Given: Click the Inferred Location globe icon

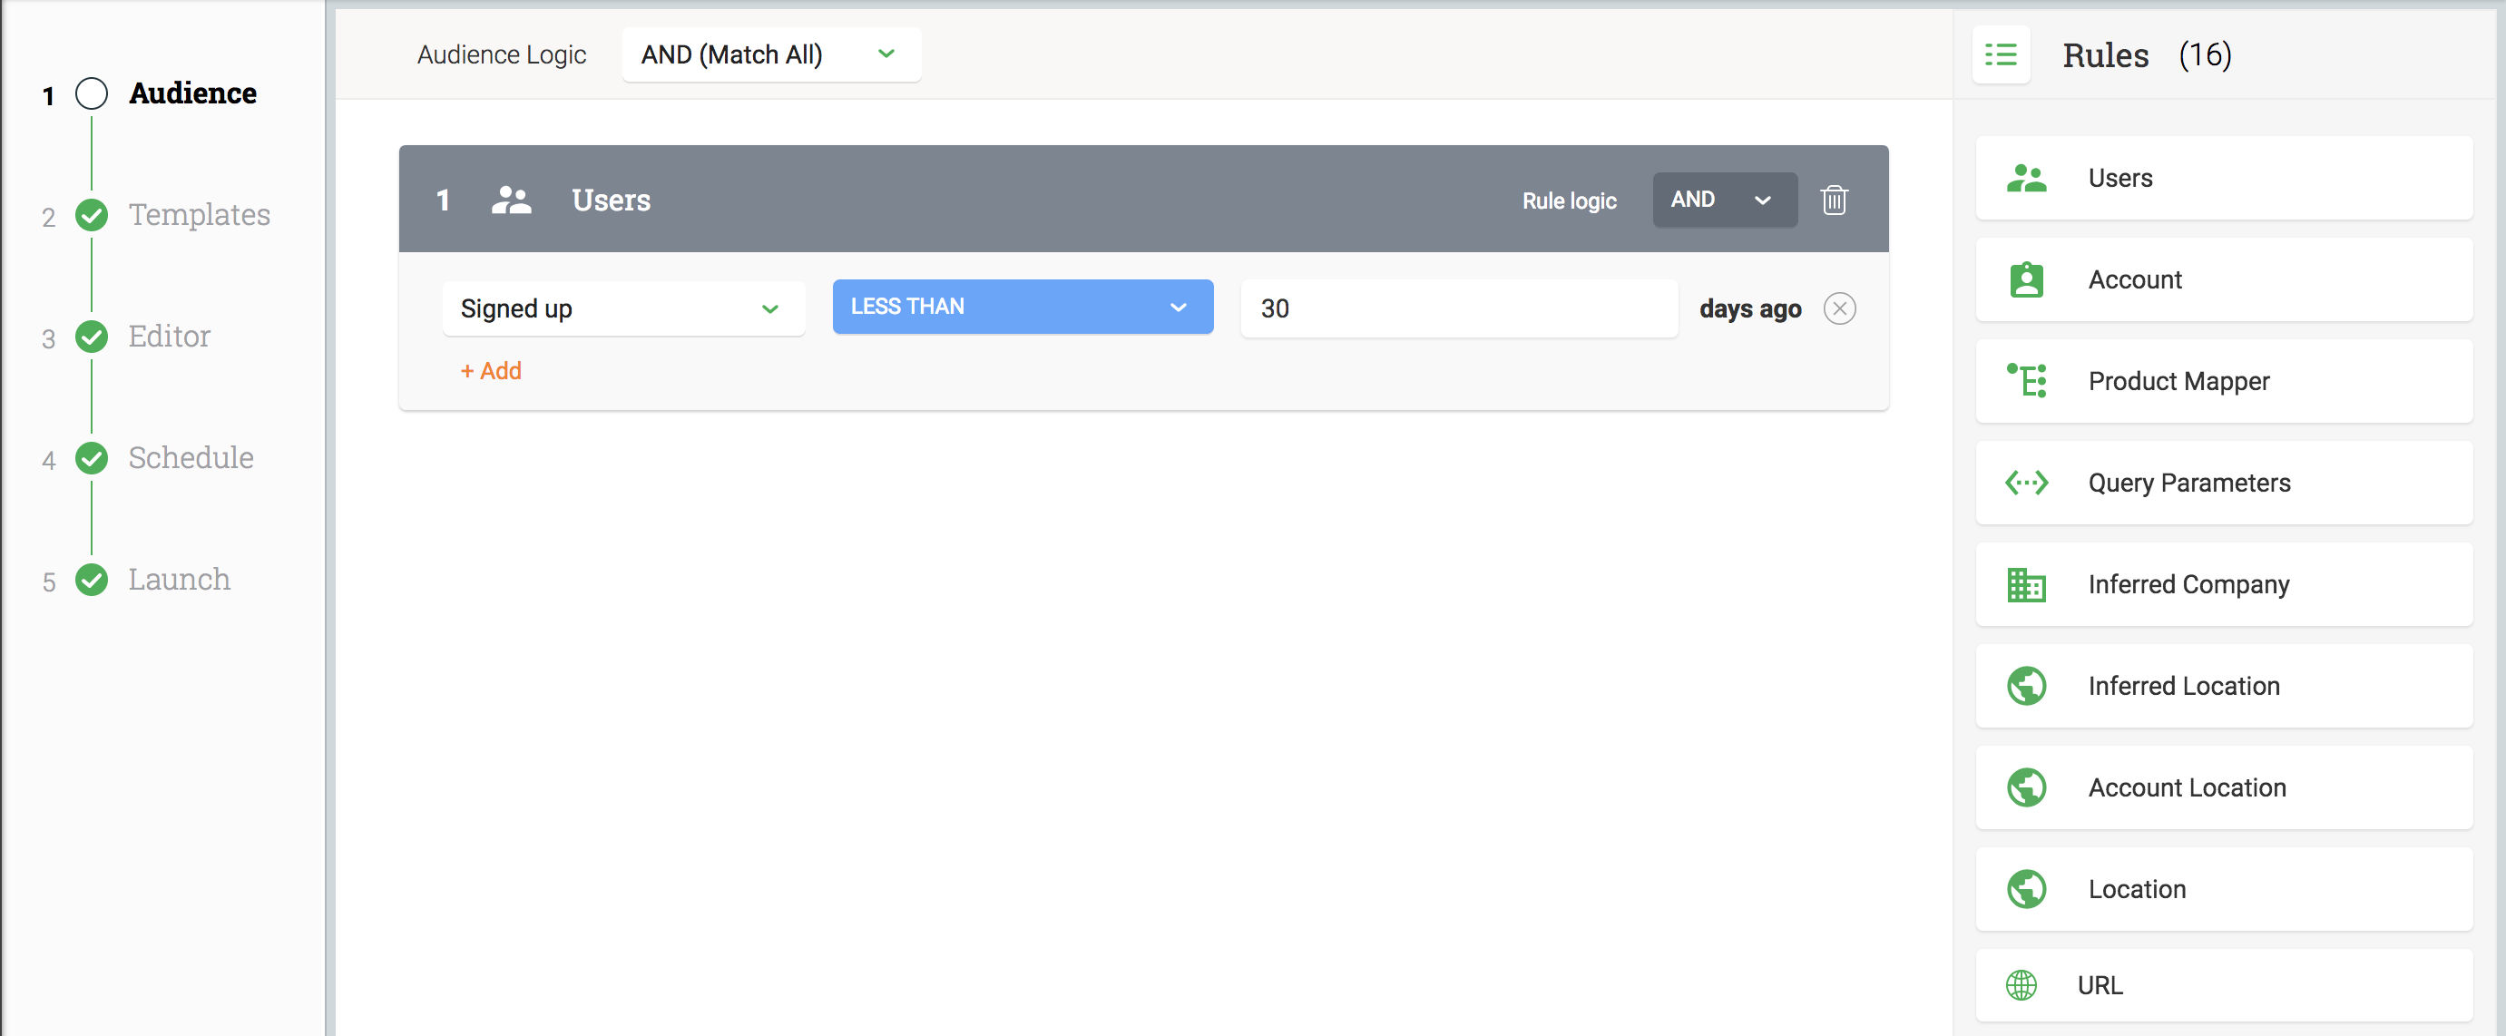Looking at the screenshot, I should [x=2026, y=686].
